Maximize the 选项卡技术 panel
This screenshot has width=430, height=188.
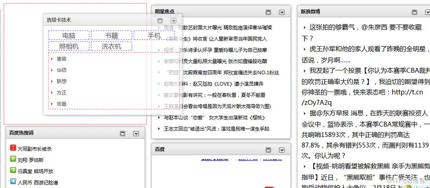(x=160, y=21)
